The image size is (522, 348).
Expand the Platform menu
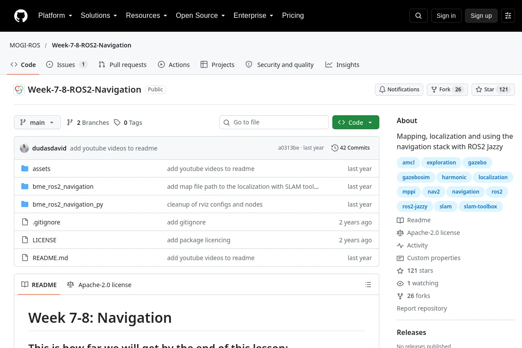point(55,16)
